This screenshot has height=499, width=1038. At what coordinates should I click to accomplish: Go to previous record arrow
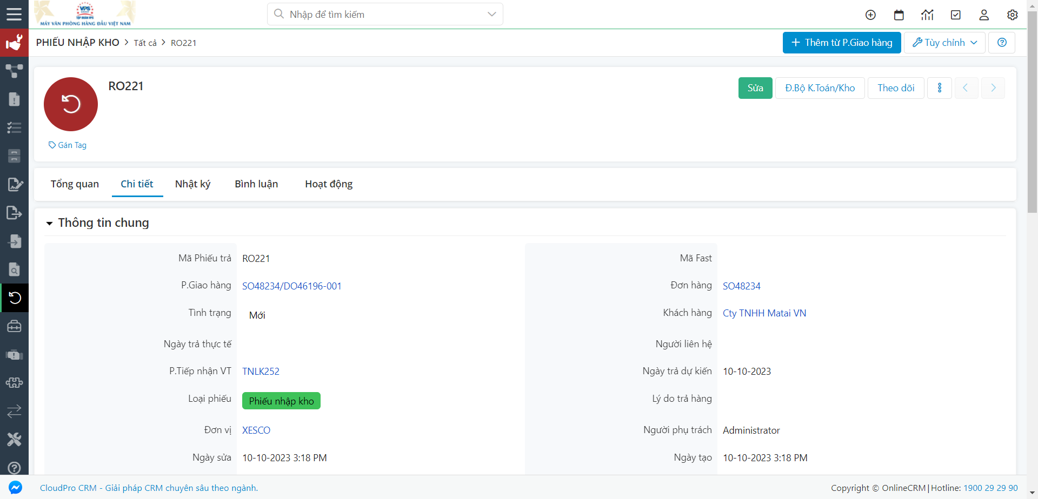[966, 88]
